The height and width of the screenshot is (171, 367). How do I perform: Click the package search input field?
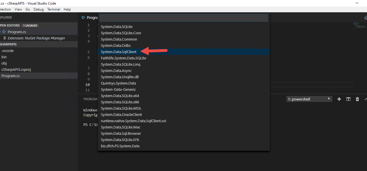(x=183, y=18)
